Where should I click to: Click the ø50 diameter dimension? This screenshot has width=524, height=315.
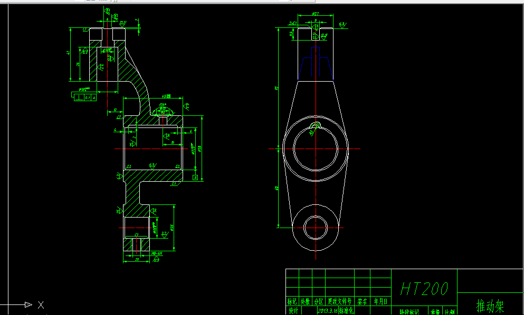(x=199, y=149)
